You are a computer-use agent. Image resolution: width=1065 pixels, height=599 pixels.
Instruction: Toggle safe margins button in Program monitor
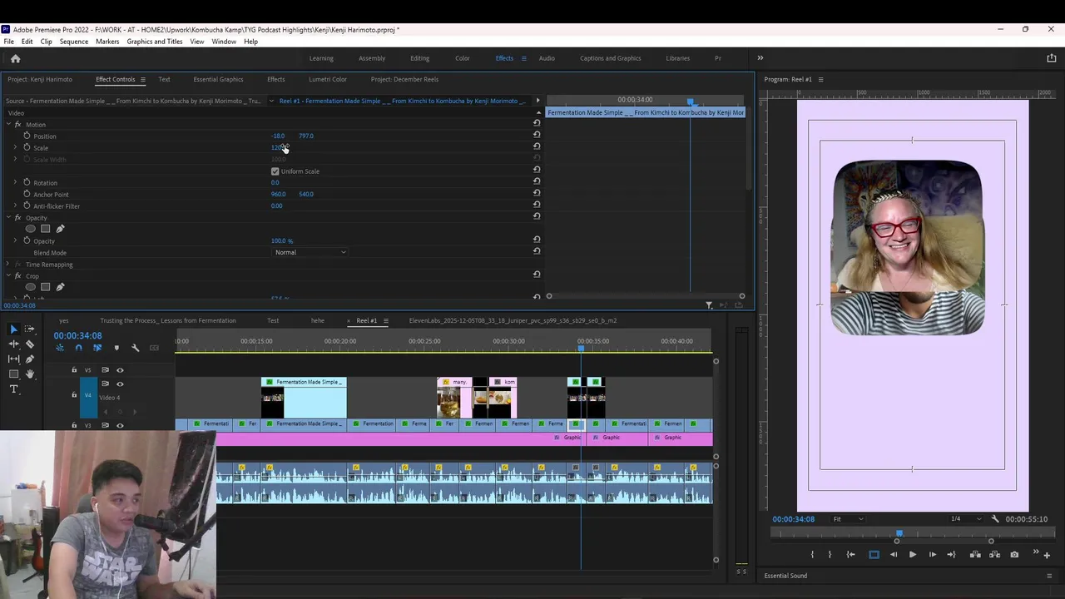(874, 555)
